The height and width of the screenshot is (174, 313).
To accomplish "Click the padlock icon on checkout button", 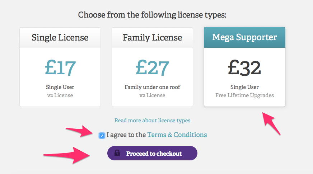I will (117, 153).
